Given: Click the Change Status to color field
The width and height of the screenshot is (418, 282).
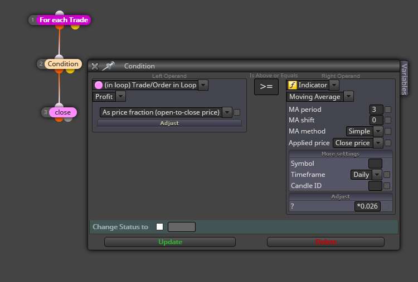Looking at the screenshot, I should pyautogui.click(x=182, y=227).
